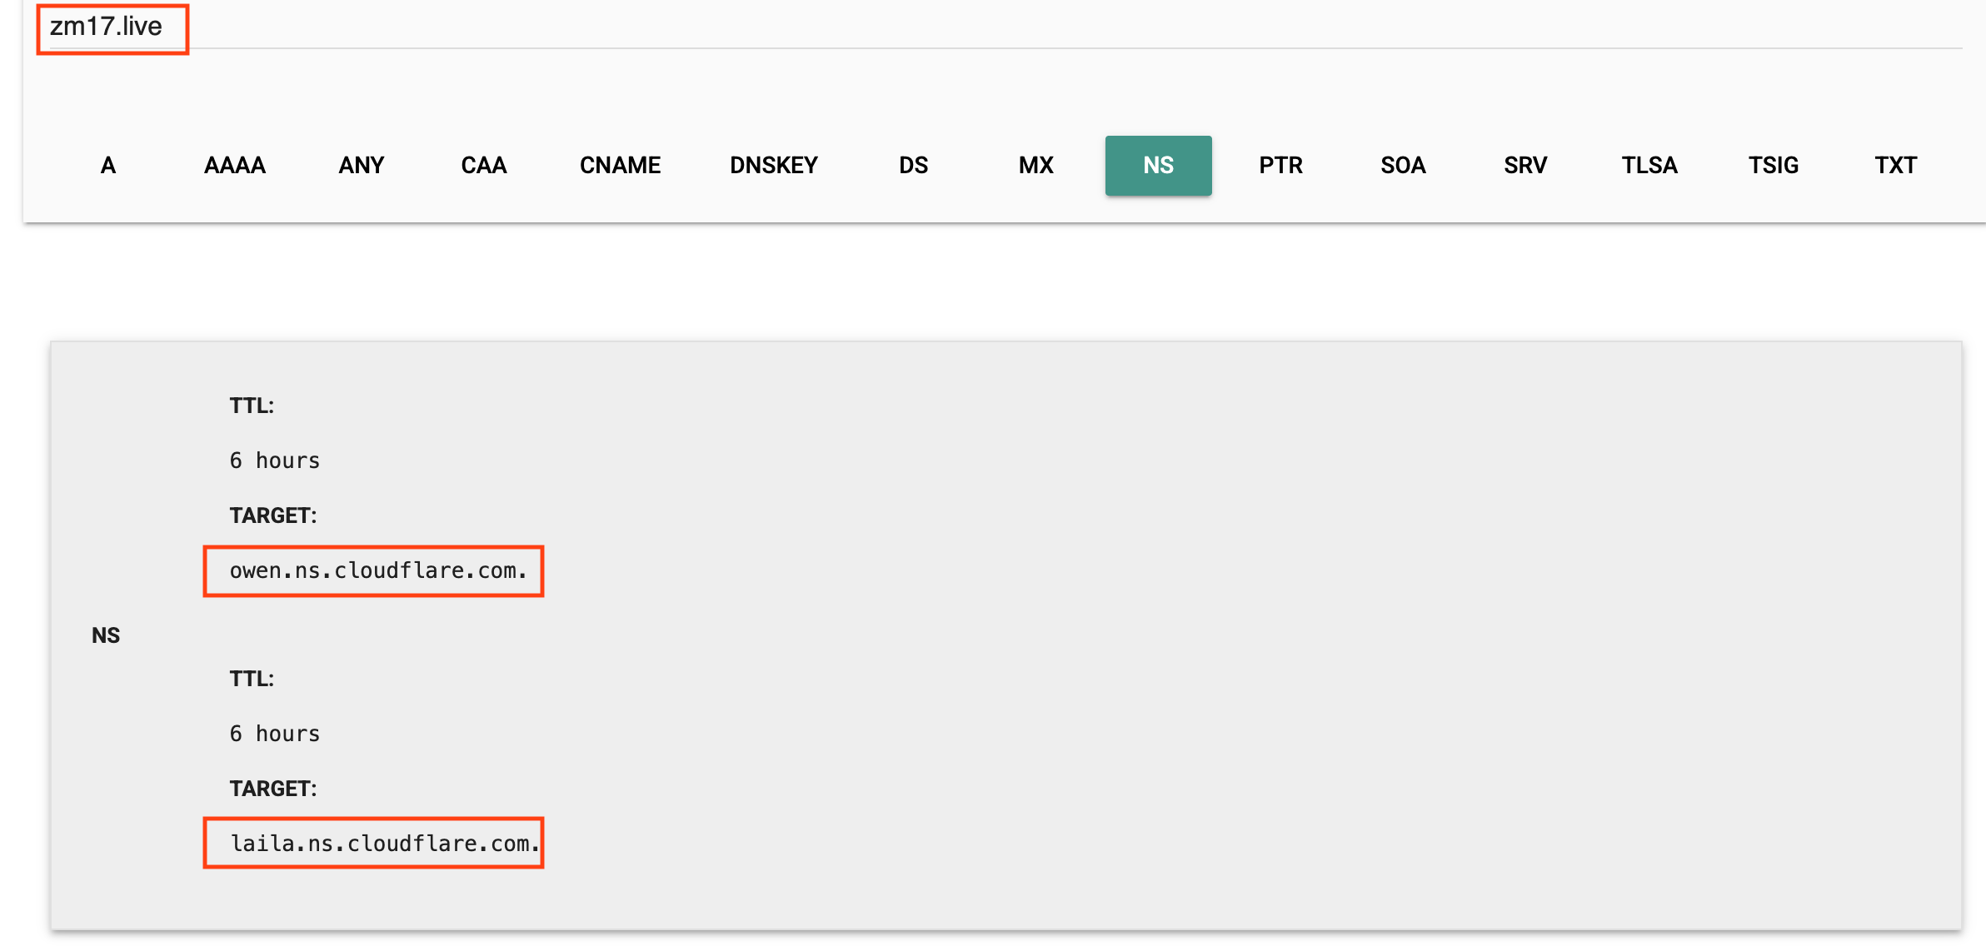The image size is (1986, 951).
Task: Switch to TLSA record lookup
Action: point(1649,165)
